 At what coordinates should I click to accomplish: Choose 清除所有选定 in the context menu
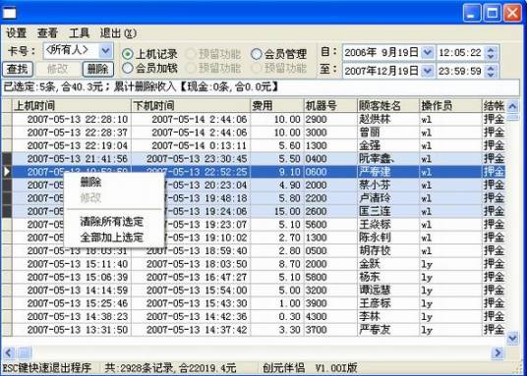click(x=111, y=222)
